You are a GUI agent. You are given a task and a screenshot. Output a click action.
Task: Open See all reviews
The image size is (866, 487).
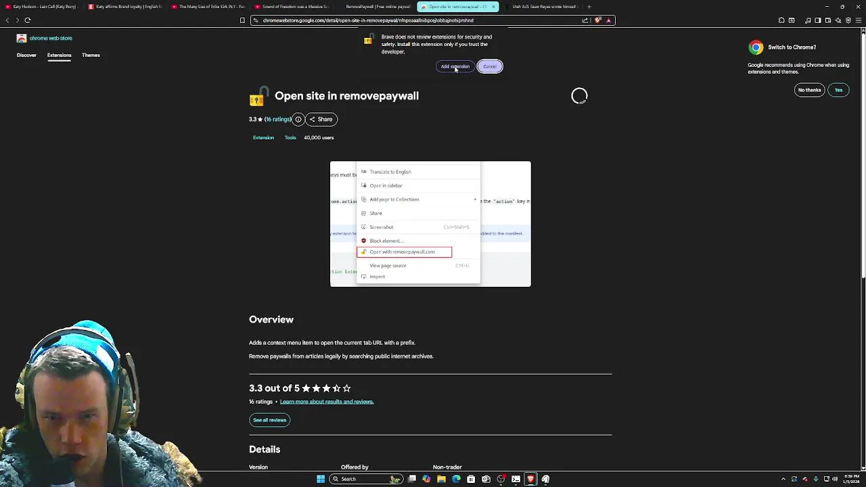click(x=269, y=420)
